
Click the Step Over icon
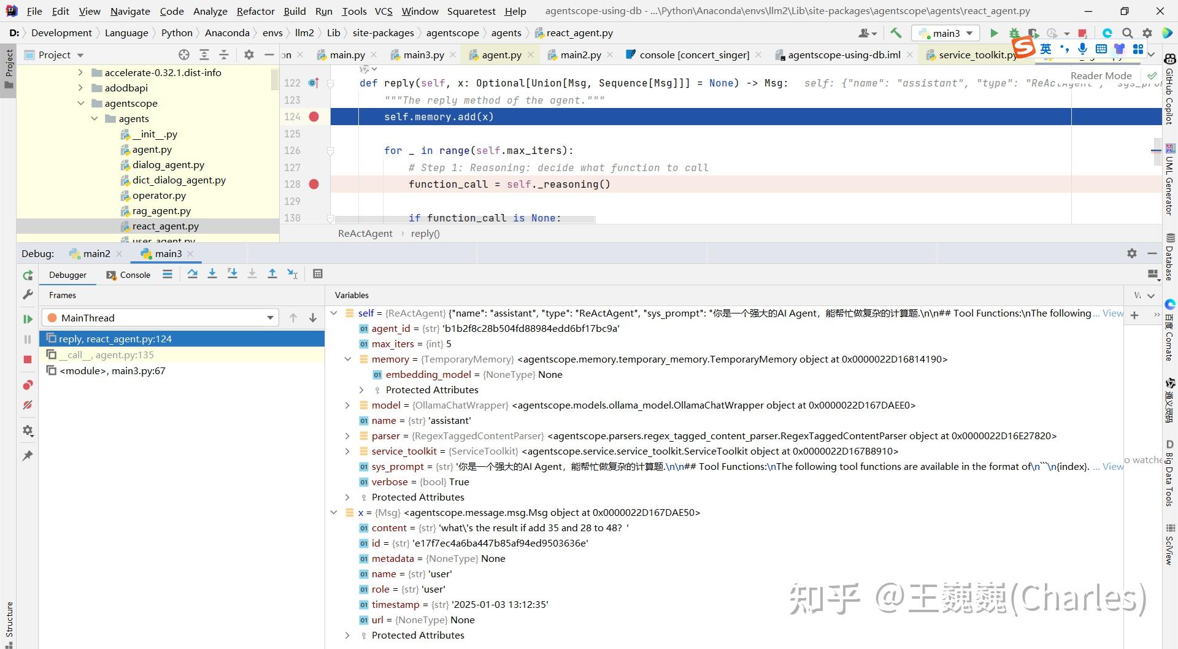[x=193, y=274]
